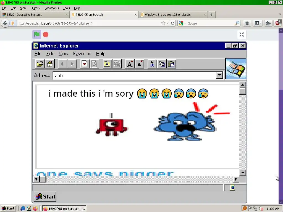This screenshot has width=283, height=212.
Task: Open the Help menu in Internet Explorer
Action: tap(101, 54)
